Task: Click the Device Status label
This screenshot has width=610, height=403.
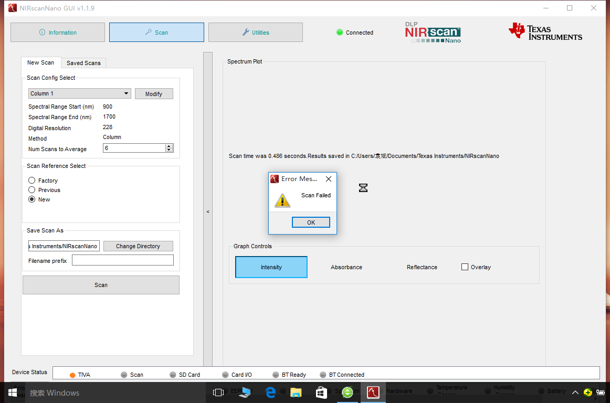Action: [x=29, y=372]
